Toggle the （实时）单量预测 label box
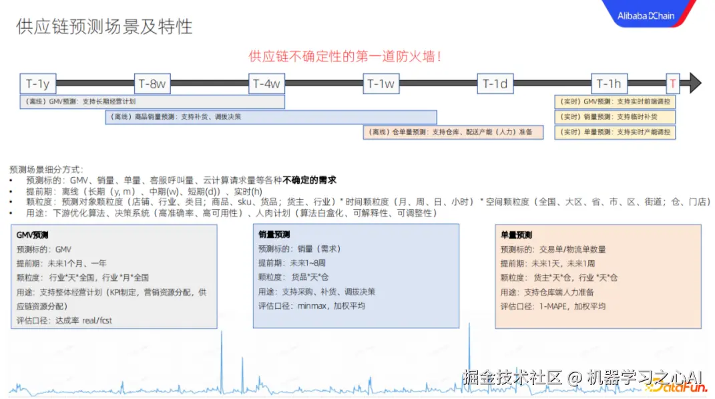 [614, 132]
